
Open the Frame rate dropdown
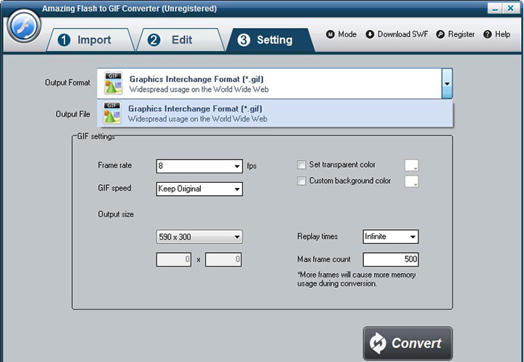tap(199, 166)
